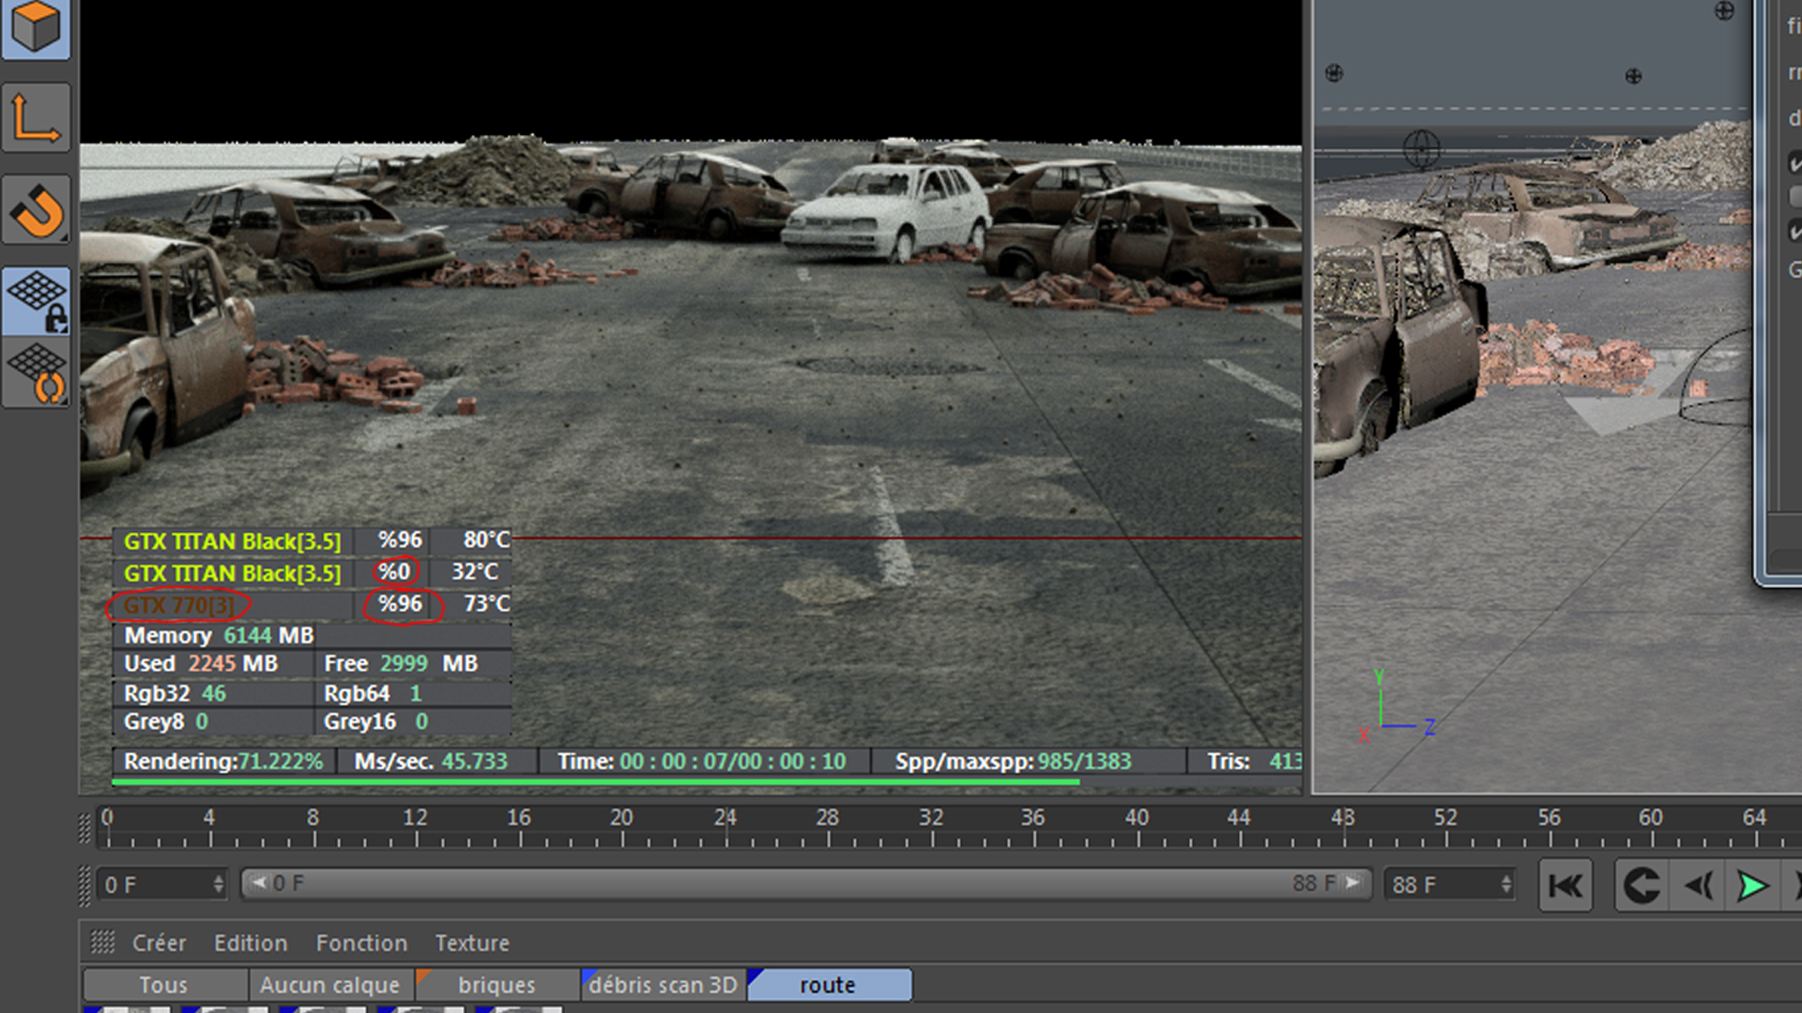This screenshot has height=1013, width=1802.
Task: Toggle the upper checked checkbox in right dialog
Action: coord(1794,163)
